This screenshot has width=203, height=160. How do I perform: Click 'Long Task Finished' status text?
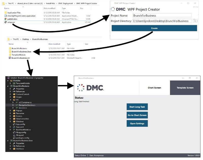click(81, 101)
